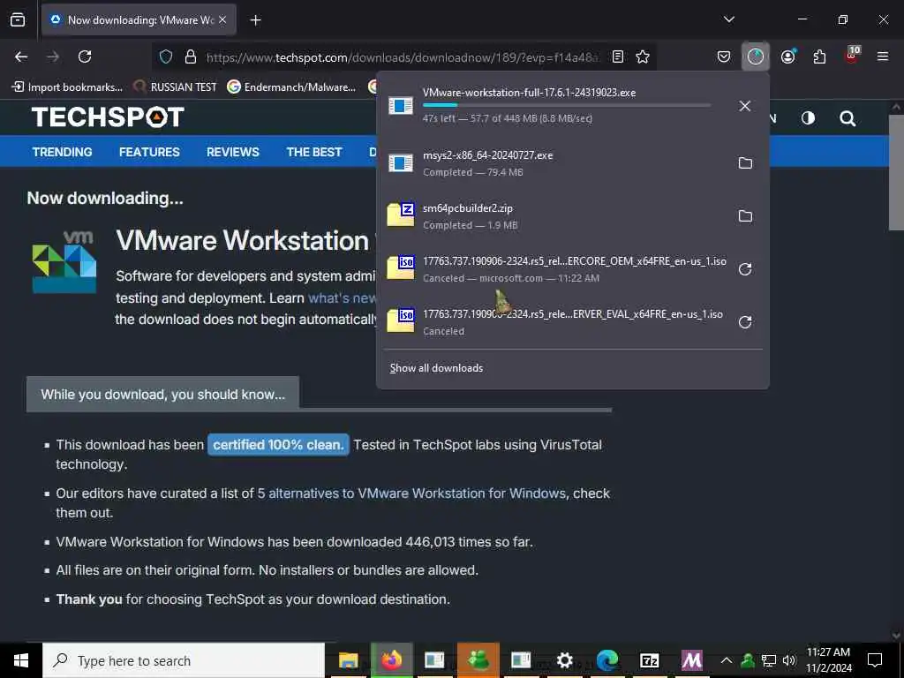Close downloads panel via toolbar downloads button
904x678 pixels.
(x=756, y=56)
